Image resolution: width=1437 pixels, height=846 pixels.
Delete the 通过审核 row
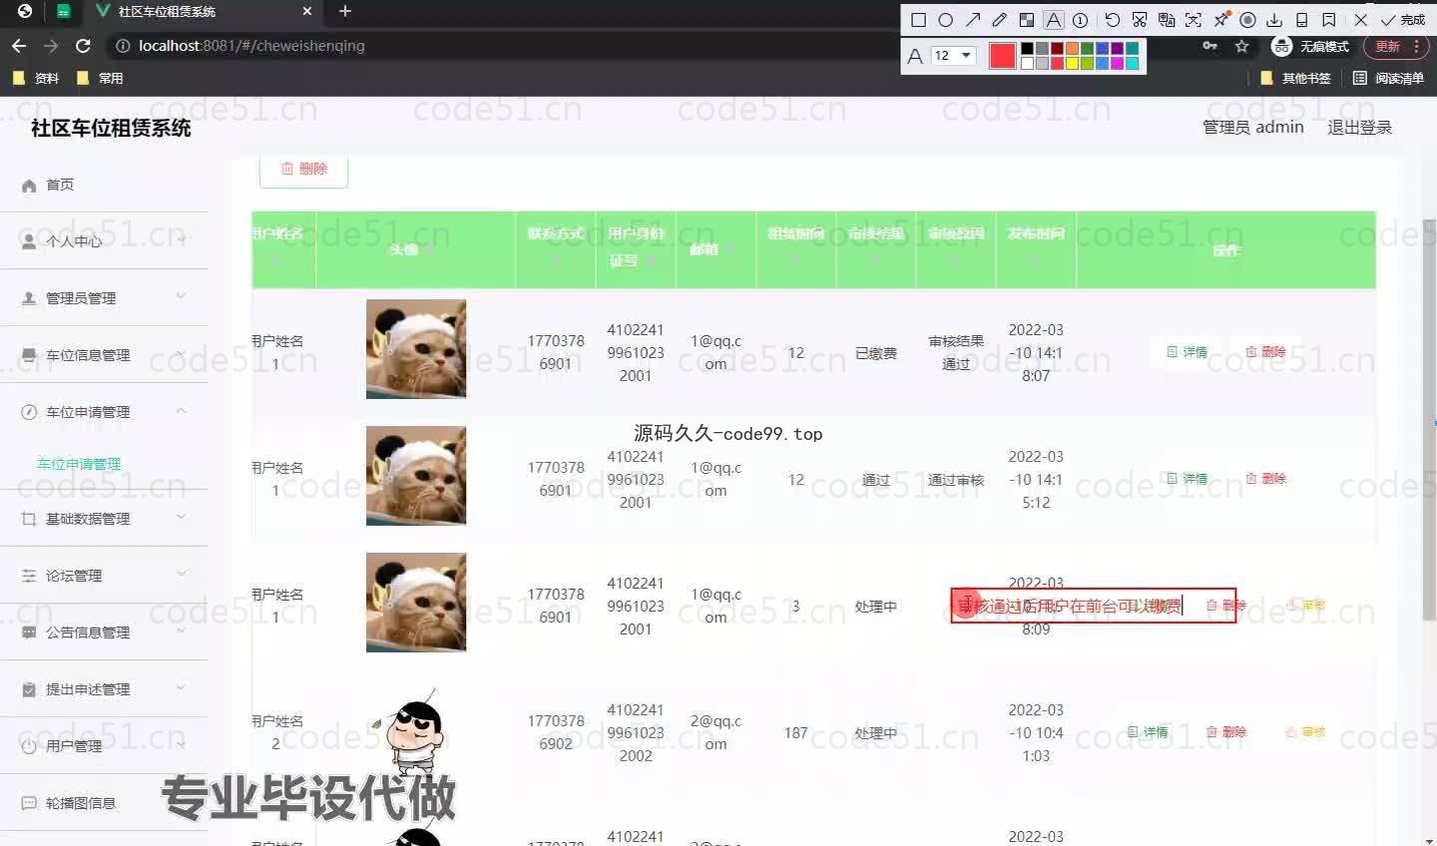point(1265,479)
